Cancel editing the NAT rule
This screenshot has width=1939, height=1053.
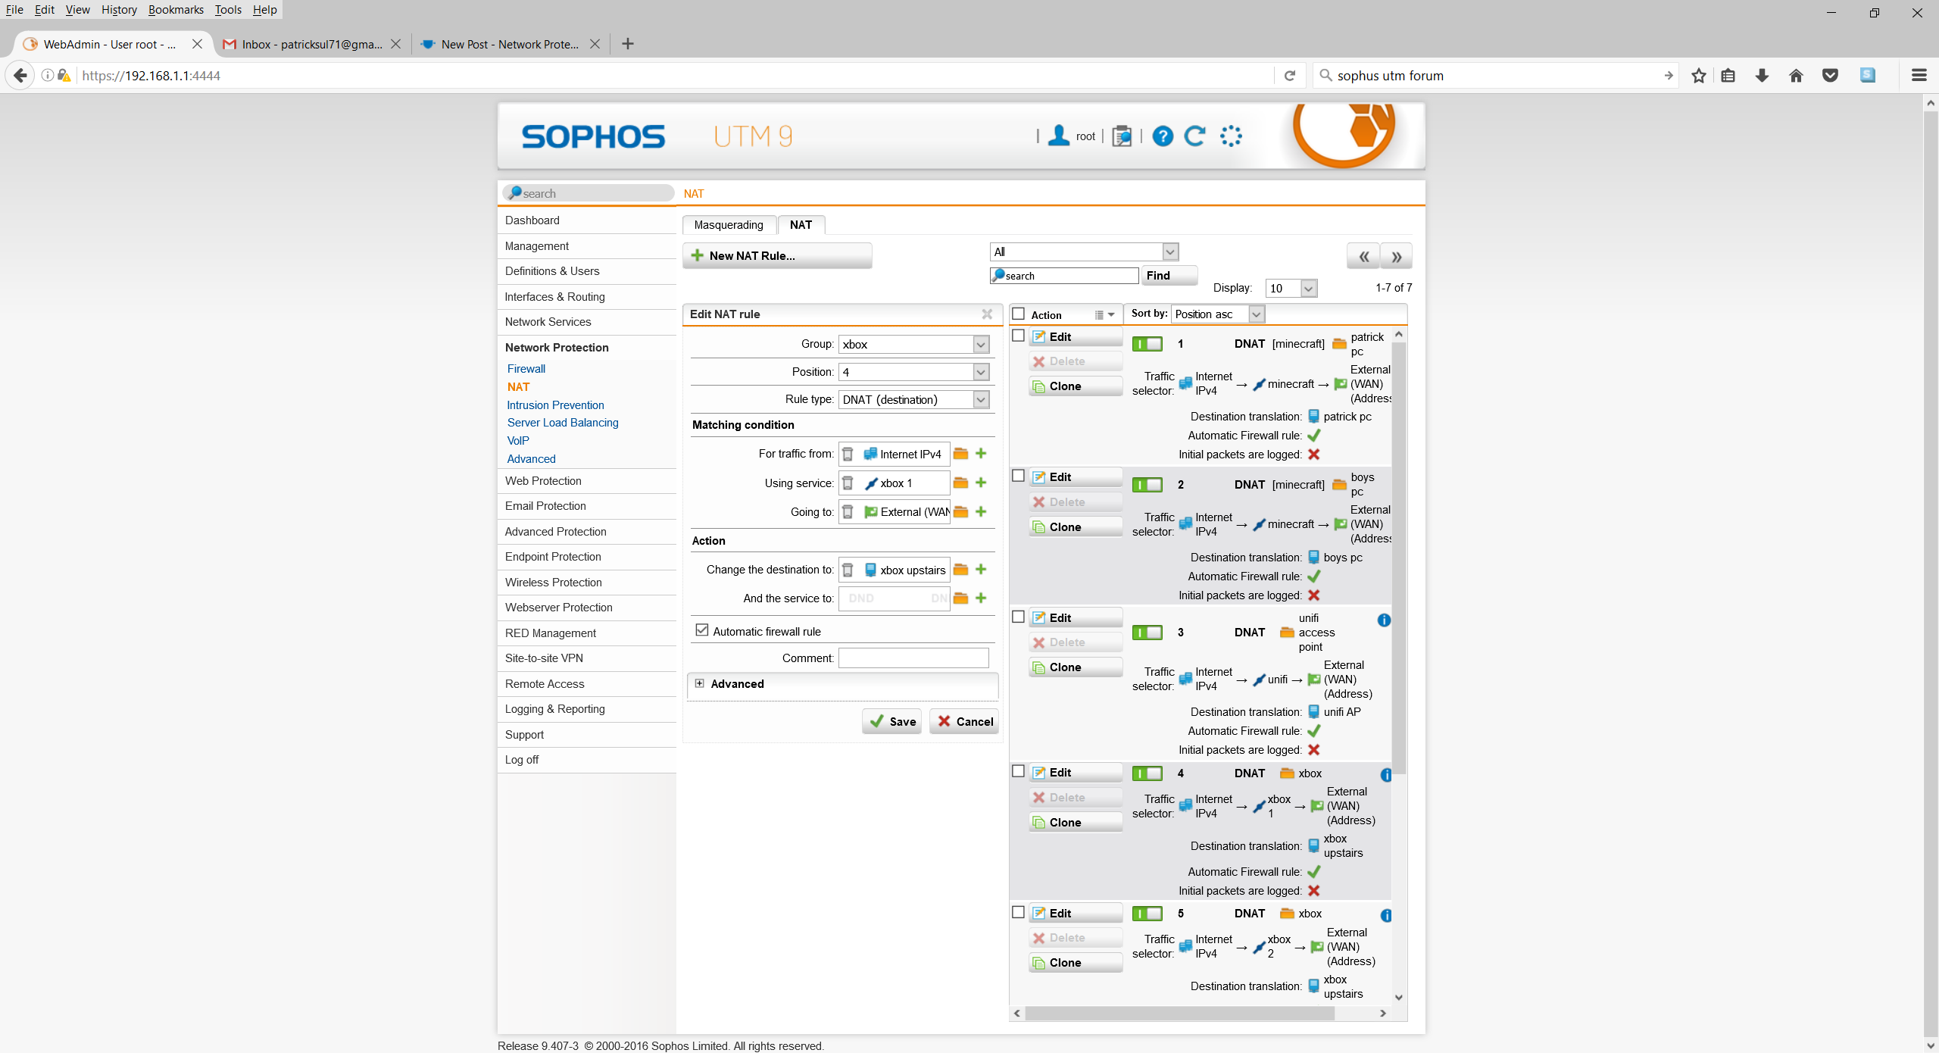964,721
